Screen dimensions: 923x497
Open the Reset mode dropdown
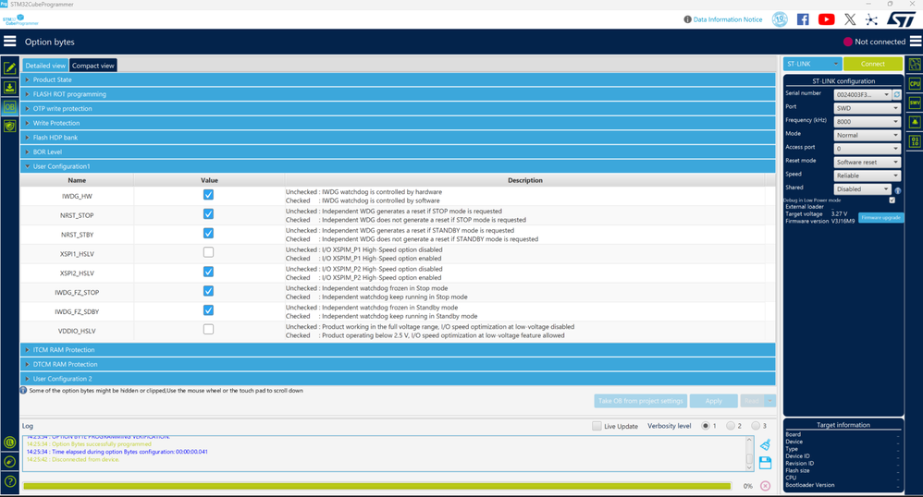[x=868, y=163]
